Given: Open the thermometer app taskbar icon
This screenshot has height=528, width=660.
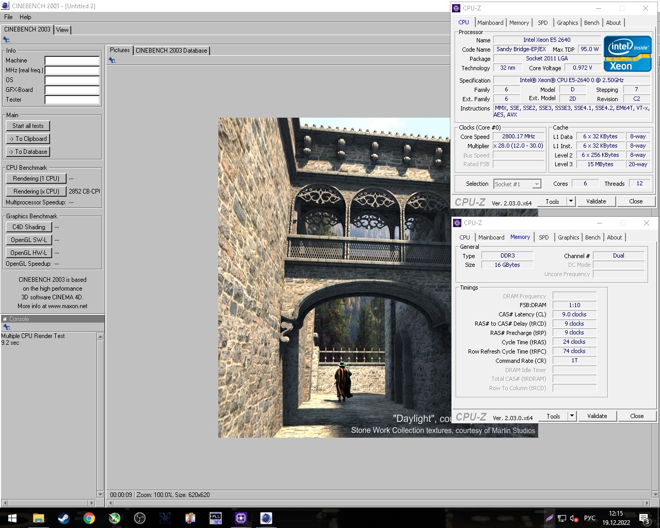Looking at the screenshot, I should click(x=190, y=518).
